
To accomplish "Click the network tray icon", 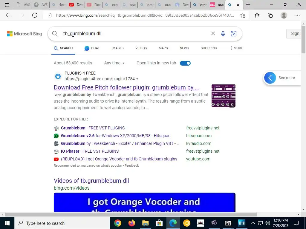I will coord(260,223).
